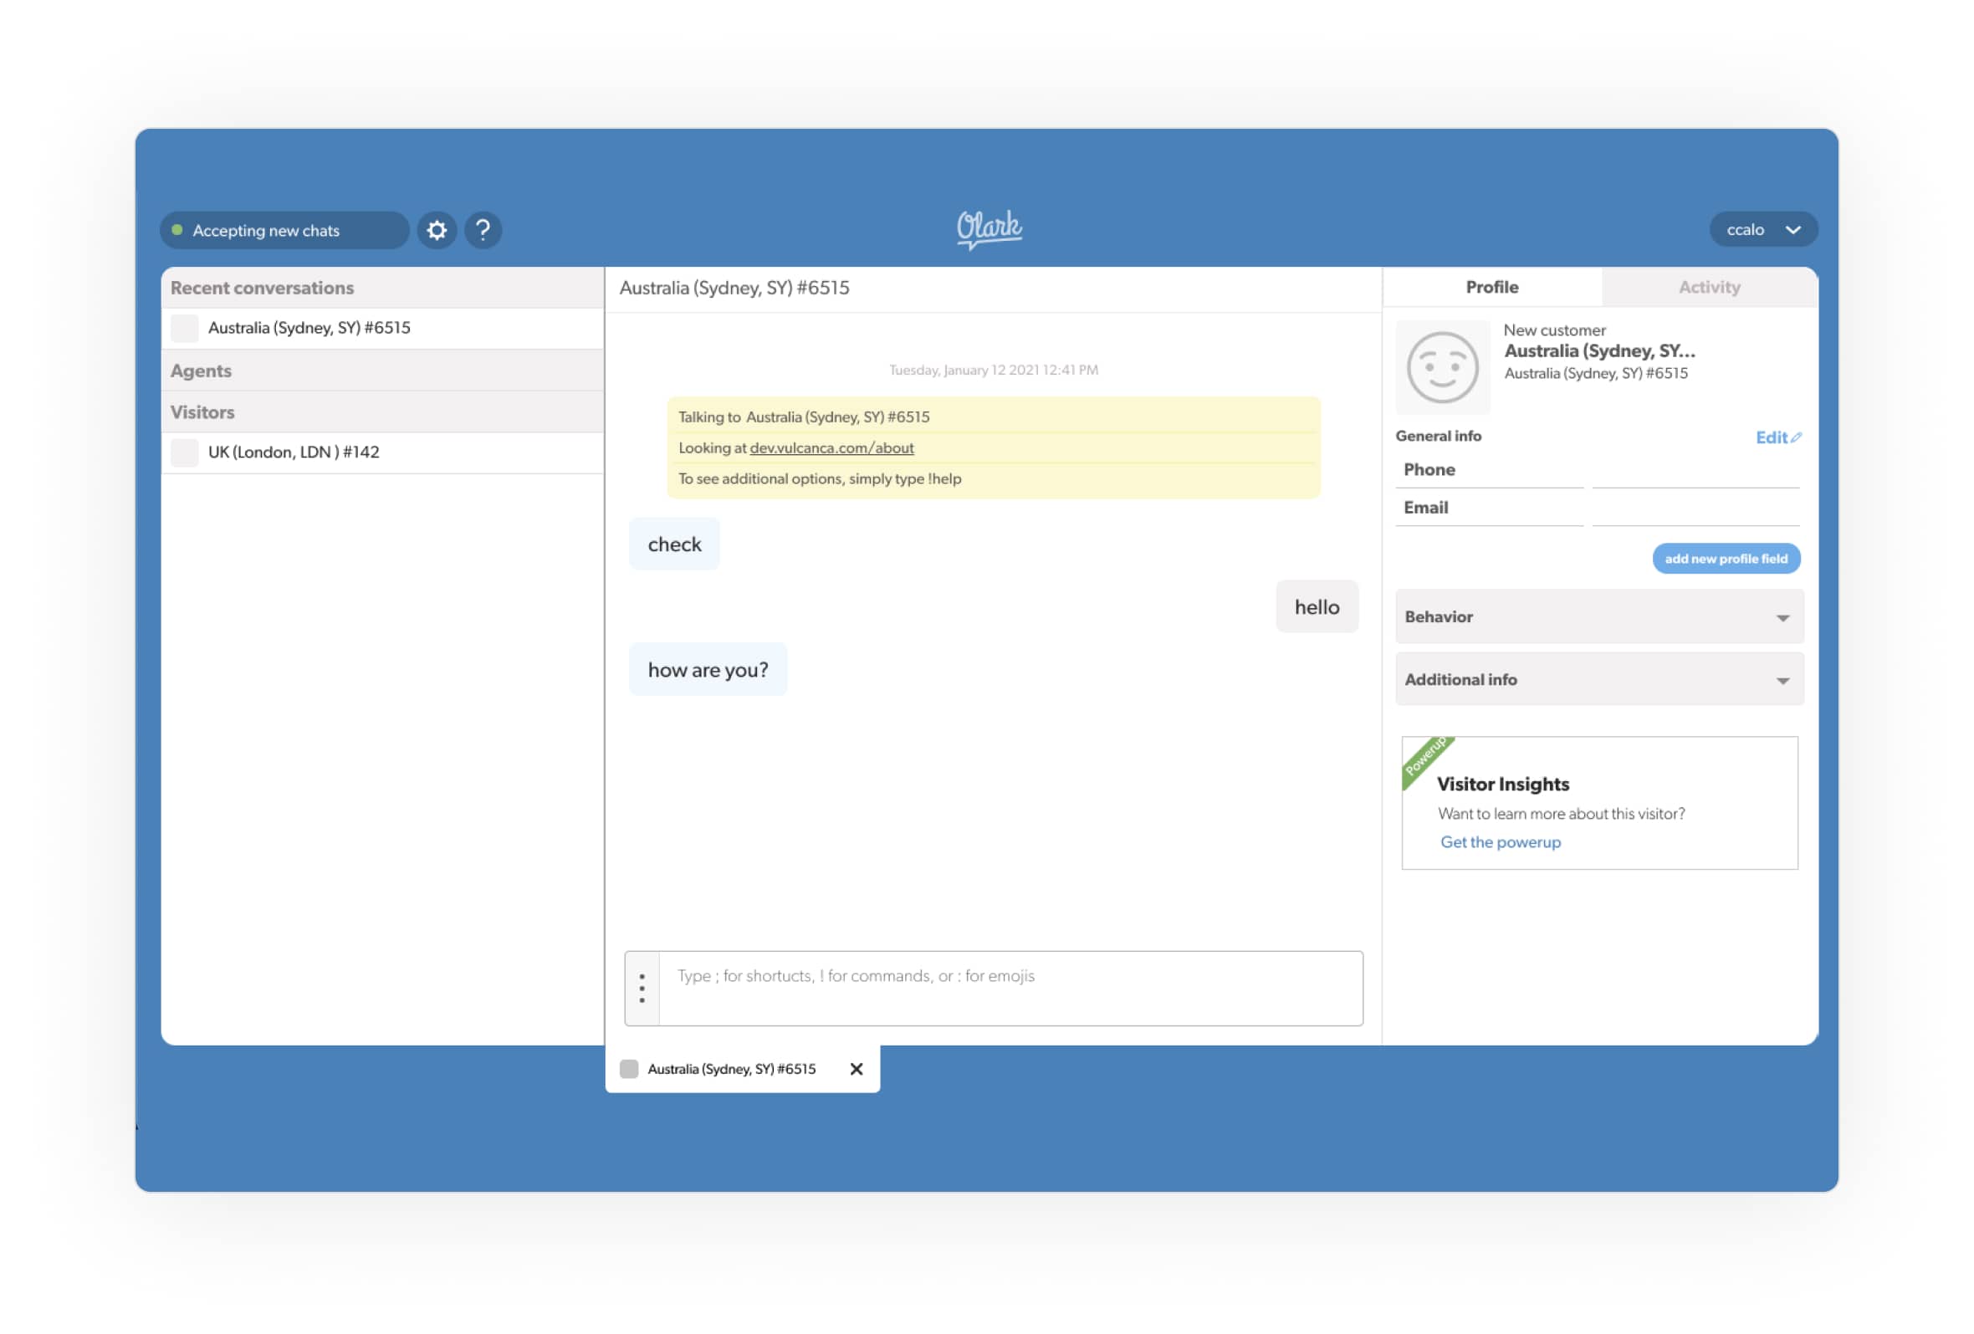Image resolution: width=1974 pixels, height=1334 pixels.
Task: Open the dev.vulcanca.com/about link
Action: pos(831,447)
